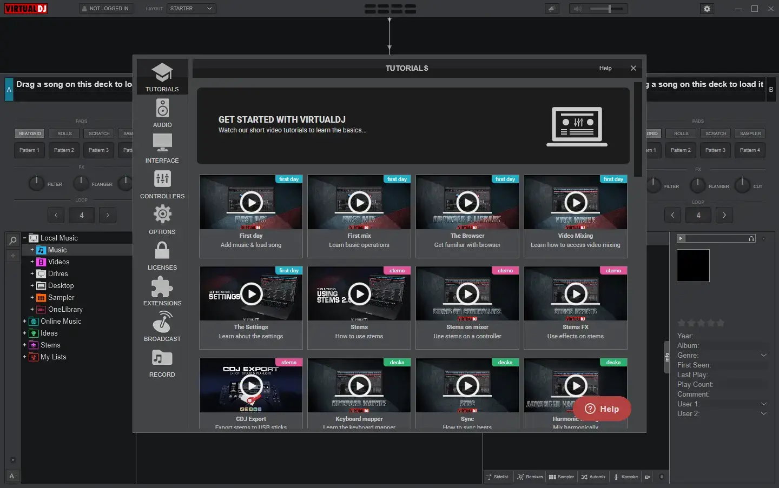Collapse the Local Music tree node

coord(24,238)
